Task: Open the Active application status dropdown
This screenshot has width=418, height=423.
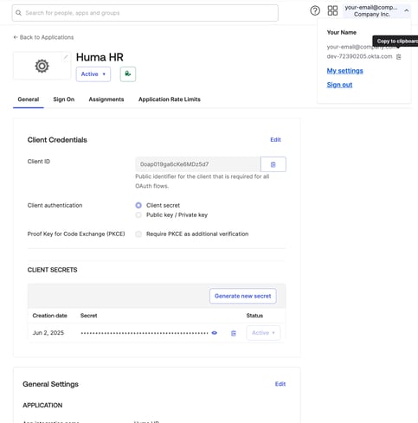Action: (x=93, y=74)
